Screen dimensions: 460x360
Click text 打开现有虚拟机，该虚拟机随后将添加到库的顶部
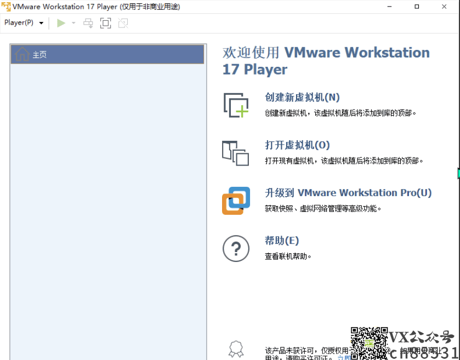(344, 161)
